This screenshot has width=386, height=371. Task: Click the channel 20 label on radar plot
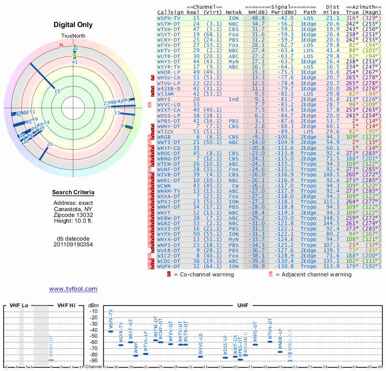pos(50,144)
